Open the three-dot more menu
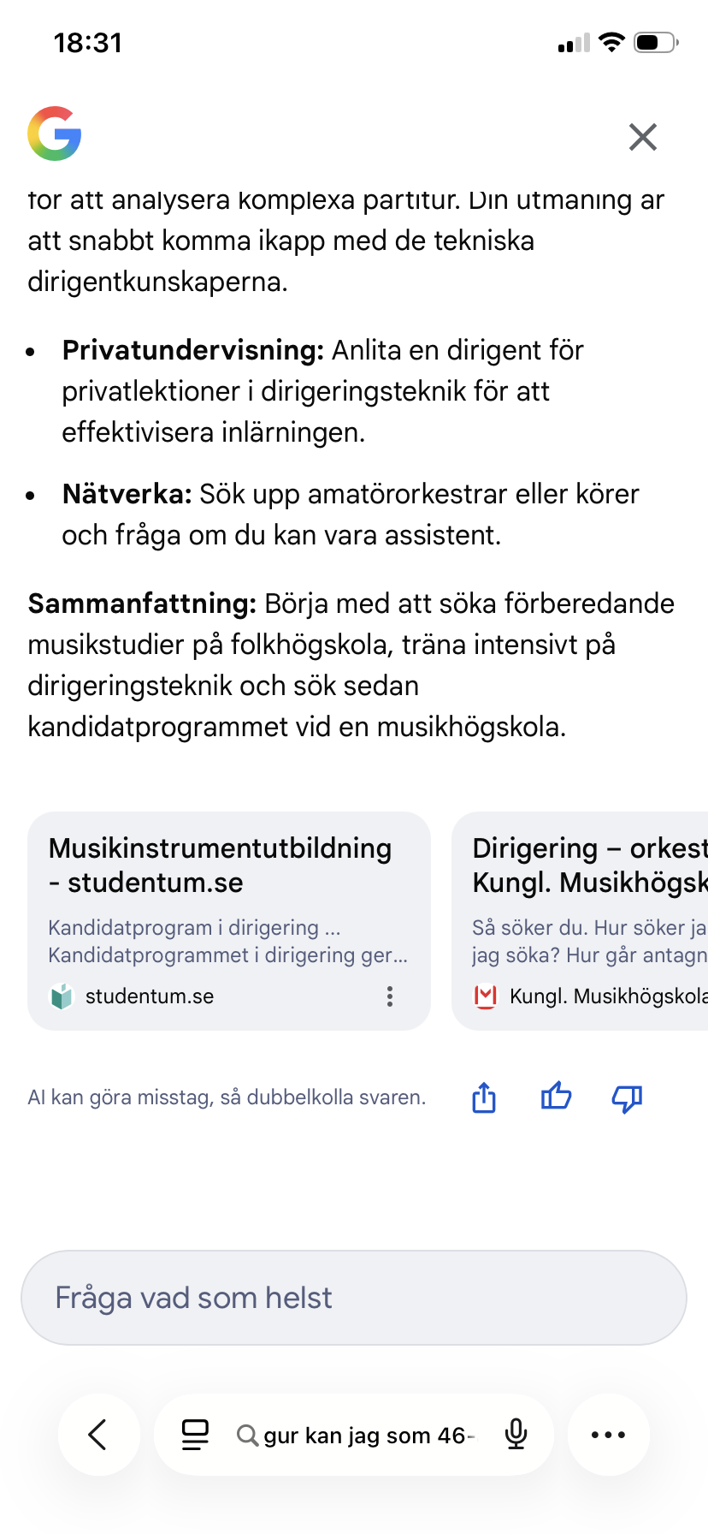The image size is (708, 1534). pos(608,1435)
